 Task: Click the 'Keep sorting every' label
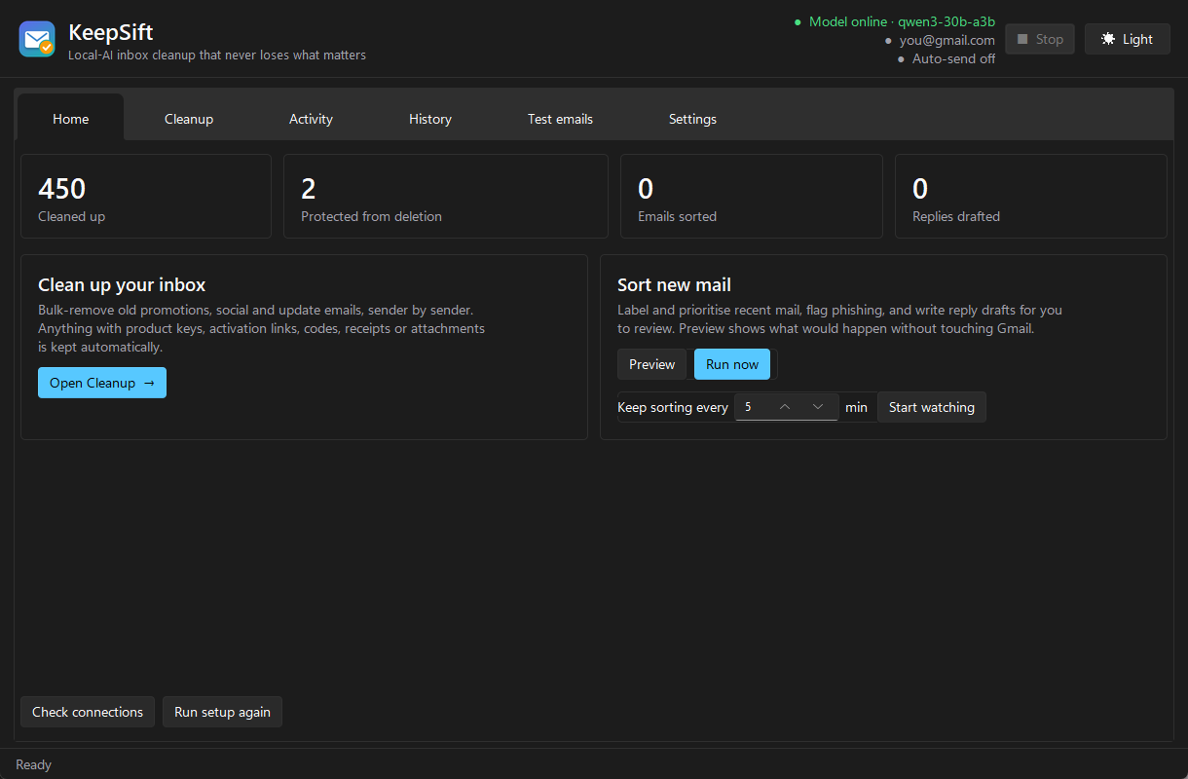point(673,407)
